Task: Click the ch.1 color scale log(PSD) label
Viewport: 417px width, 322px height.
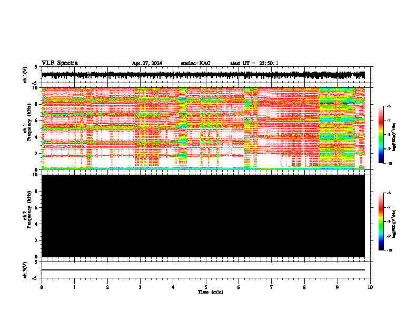Action: [394, 137]
